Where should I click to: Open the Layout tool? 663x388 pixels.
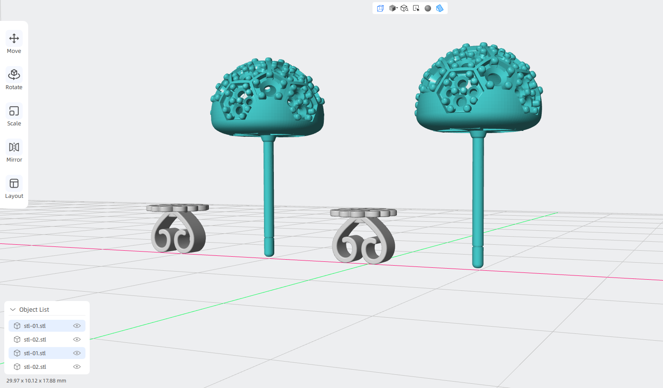click(14, 188)
